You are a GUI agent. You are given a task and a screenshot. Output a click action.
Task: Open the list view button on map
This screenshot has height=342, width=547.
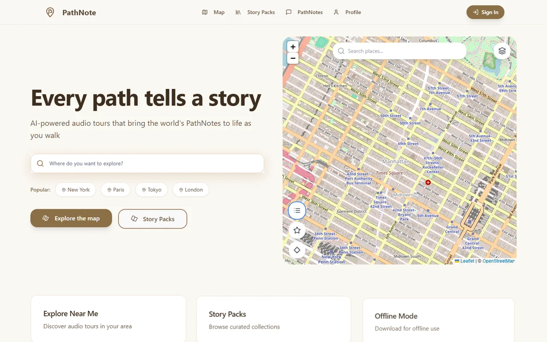297,210
